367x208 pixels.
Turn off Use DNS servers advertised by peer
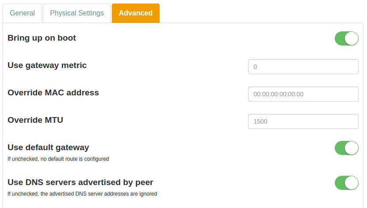(346, 183)
